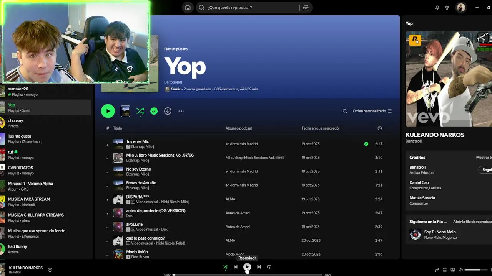This screenshot has width=492, height=276.
Task: Sort by Título column header
Action: click(117, 128)
